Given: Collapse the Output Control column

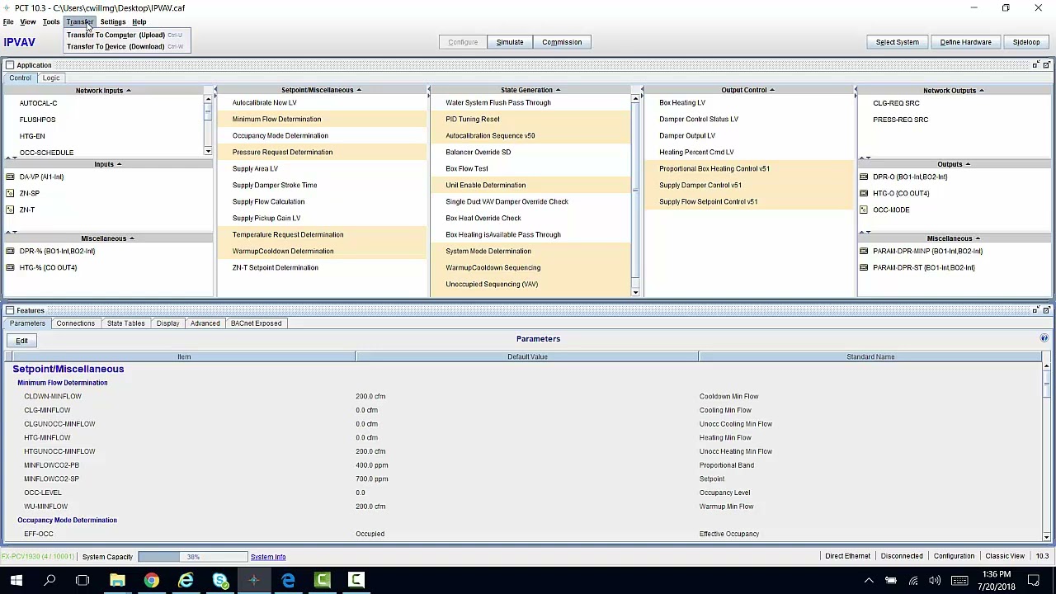Looking at the screenshot, I should pos(772,90).
